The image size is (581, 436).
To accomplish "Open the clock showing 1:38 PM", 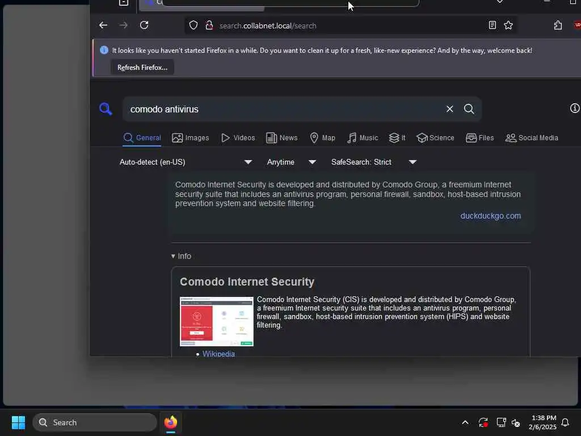I will coord(543,422).
